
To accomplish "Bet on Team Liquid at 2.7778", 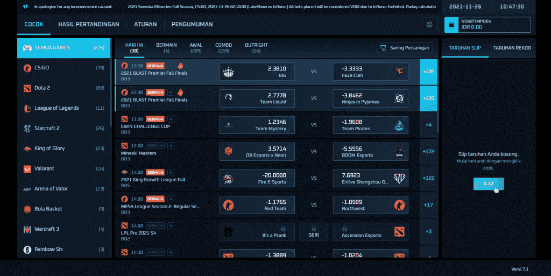I will coord(257,98).
